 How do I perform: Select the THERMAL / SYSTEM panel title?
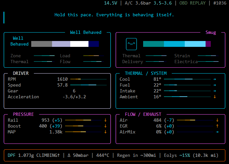click(x=146, y=73)
